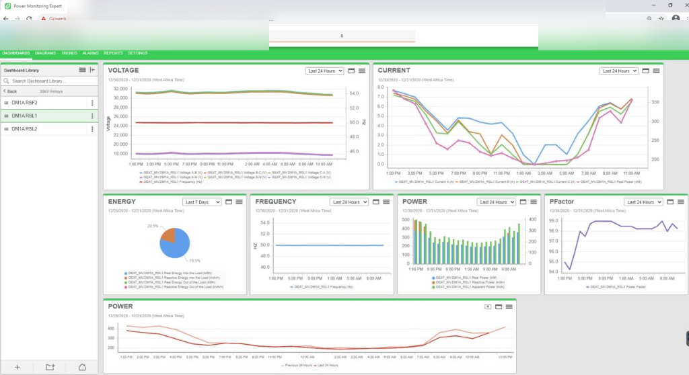This screenshot has height=375, width=689.
Task: Open the POWER bar chart gadget menu
Action: 534,202
